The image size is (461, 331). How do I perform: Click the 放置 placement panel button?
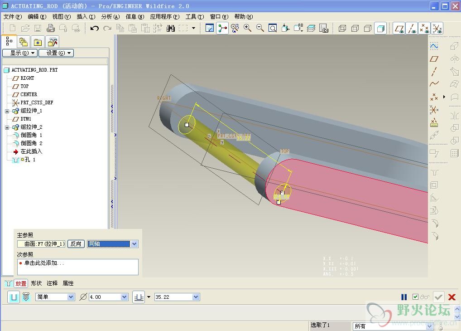(20, 283)
